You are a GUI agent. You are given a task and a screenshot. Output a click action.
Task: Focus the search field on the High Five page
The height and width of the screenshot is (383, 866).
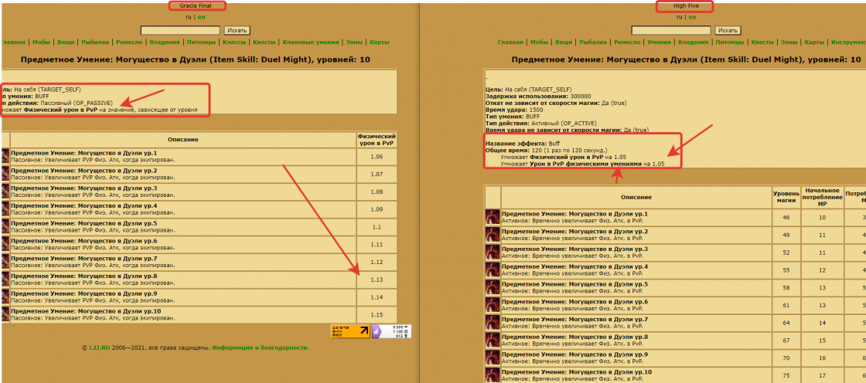pyautogui.click(x=671, y=30)
